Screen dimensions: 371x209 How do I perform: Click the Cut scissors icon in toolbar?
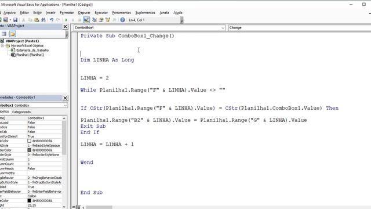[23, 20]
